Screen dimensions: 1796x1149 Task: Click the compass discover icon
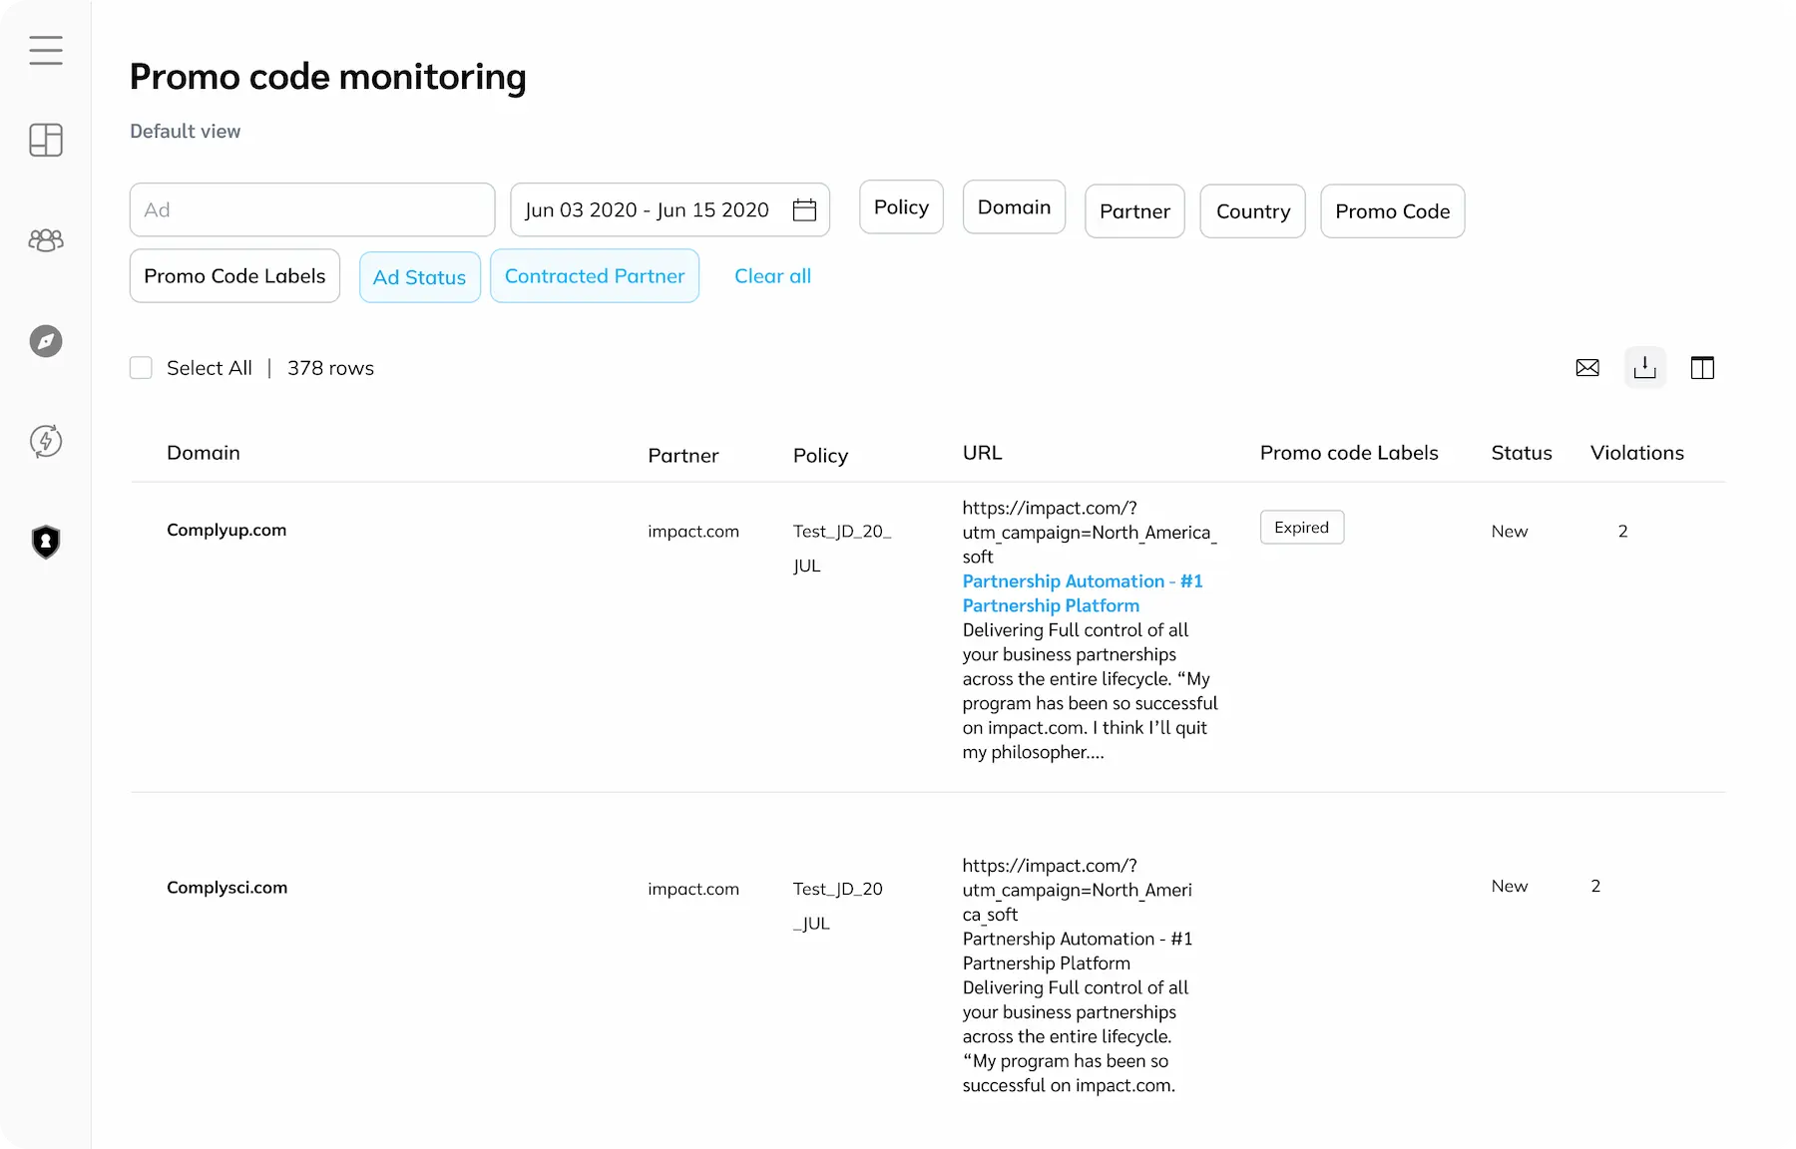click(46, 341)
